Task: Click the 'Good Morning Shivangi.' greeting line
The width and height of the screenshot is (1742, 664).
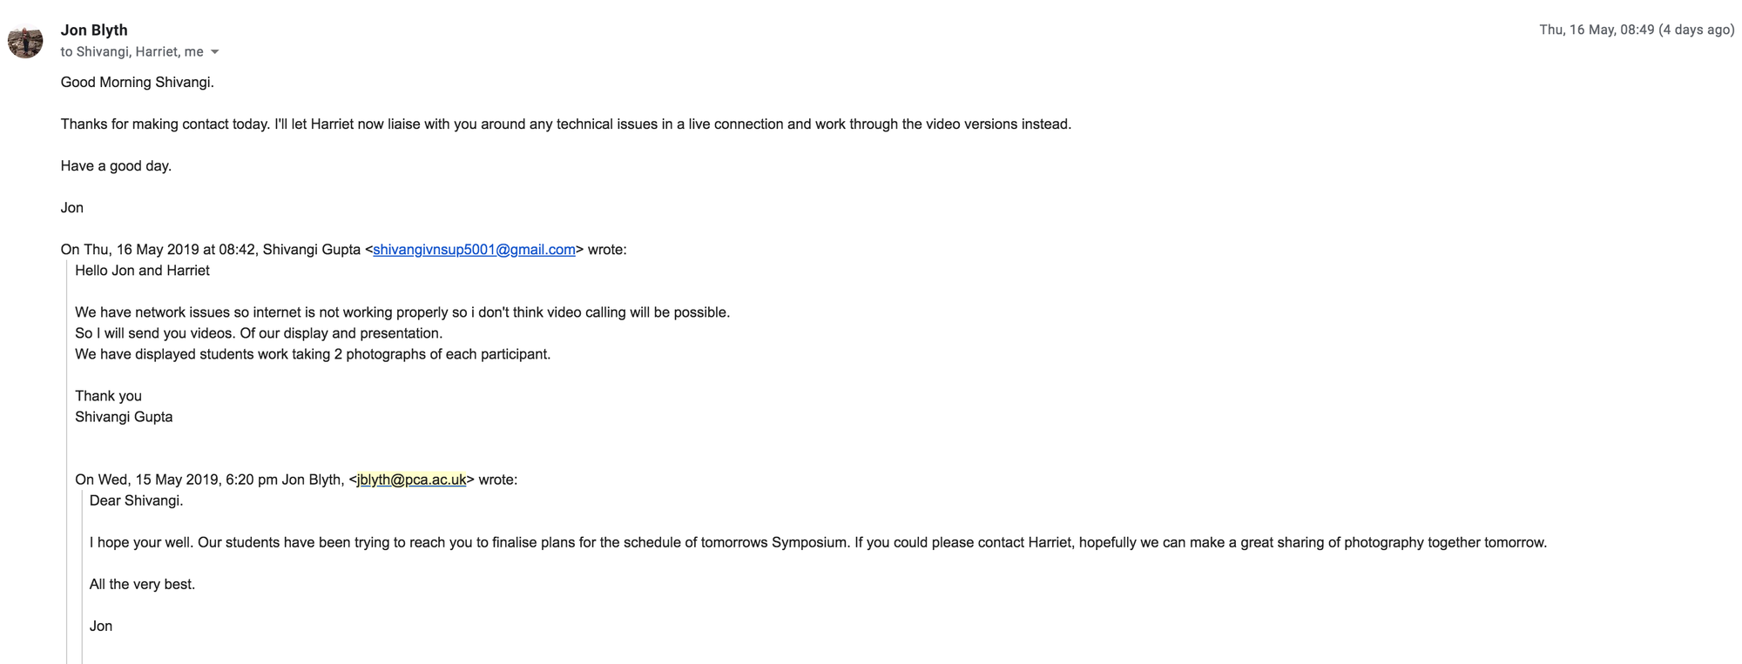Action: click(137, 83)
